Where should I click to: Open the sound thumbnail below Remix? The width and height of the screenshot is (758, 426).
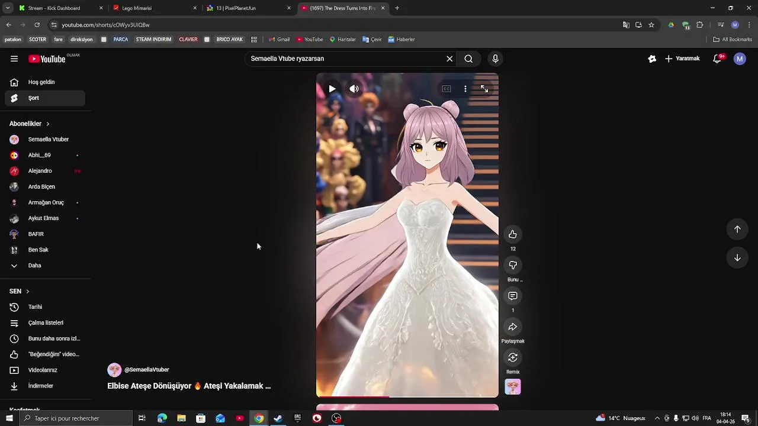(513, 387)
